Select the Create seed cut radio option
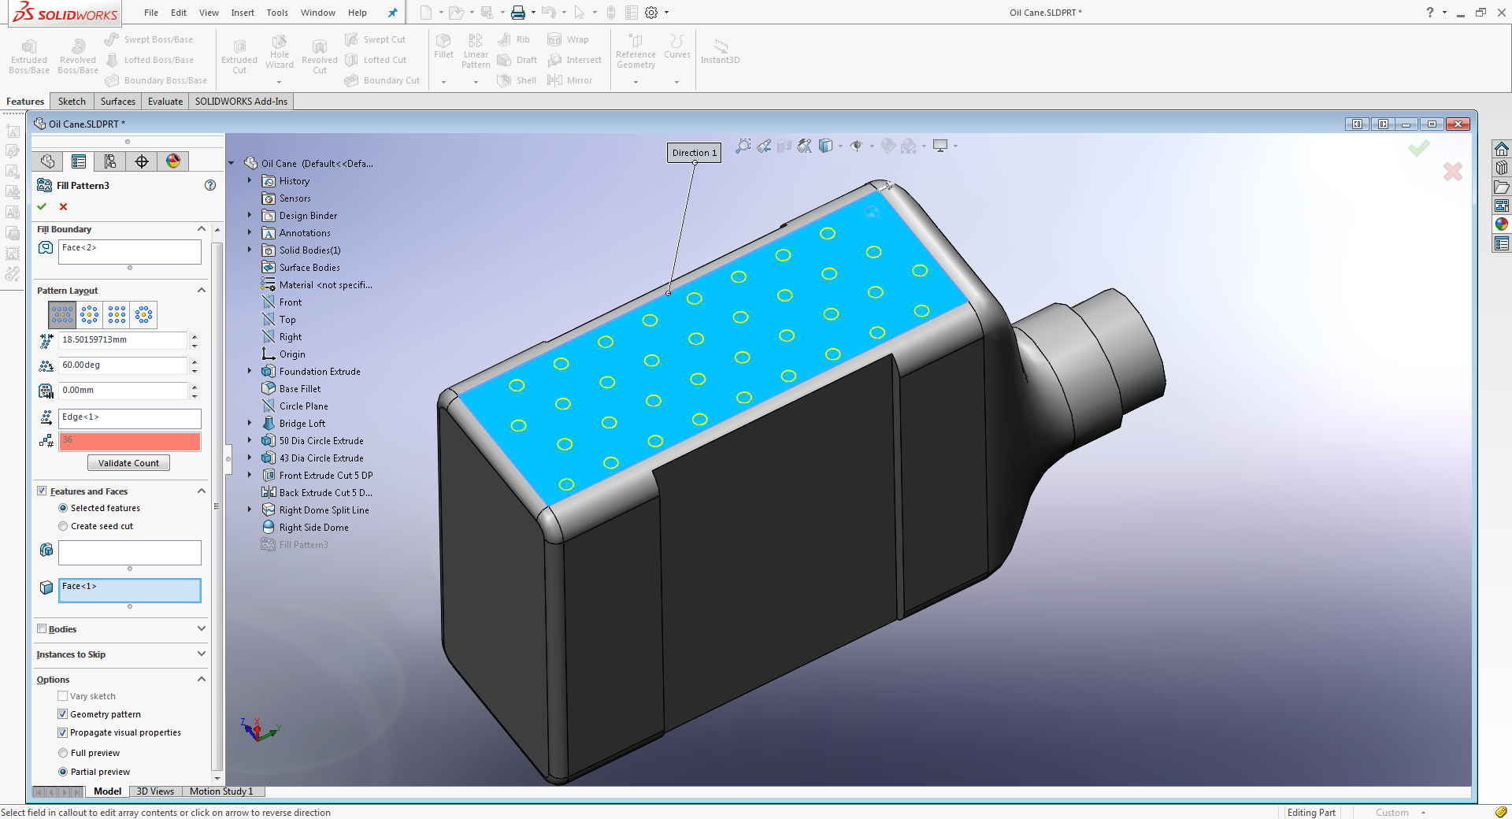Image resolution: width=1512 pixels, height=819 pixels. (x=63, y=526)
